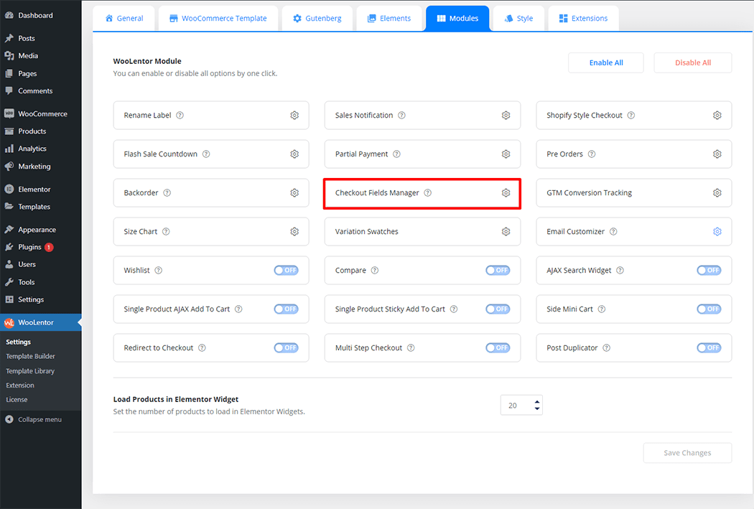Go to the Gutenberg tab
754x509 pixels.
click(317, 18)
